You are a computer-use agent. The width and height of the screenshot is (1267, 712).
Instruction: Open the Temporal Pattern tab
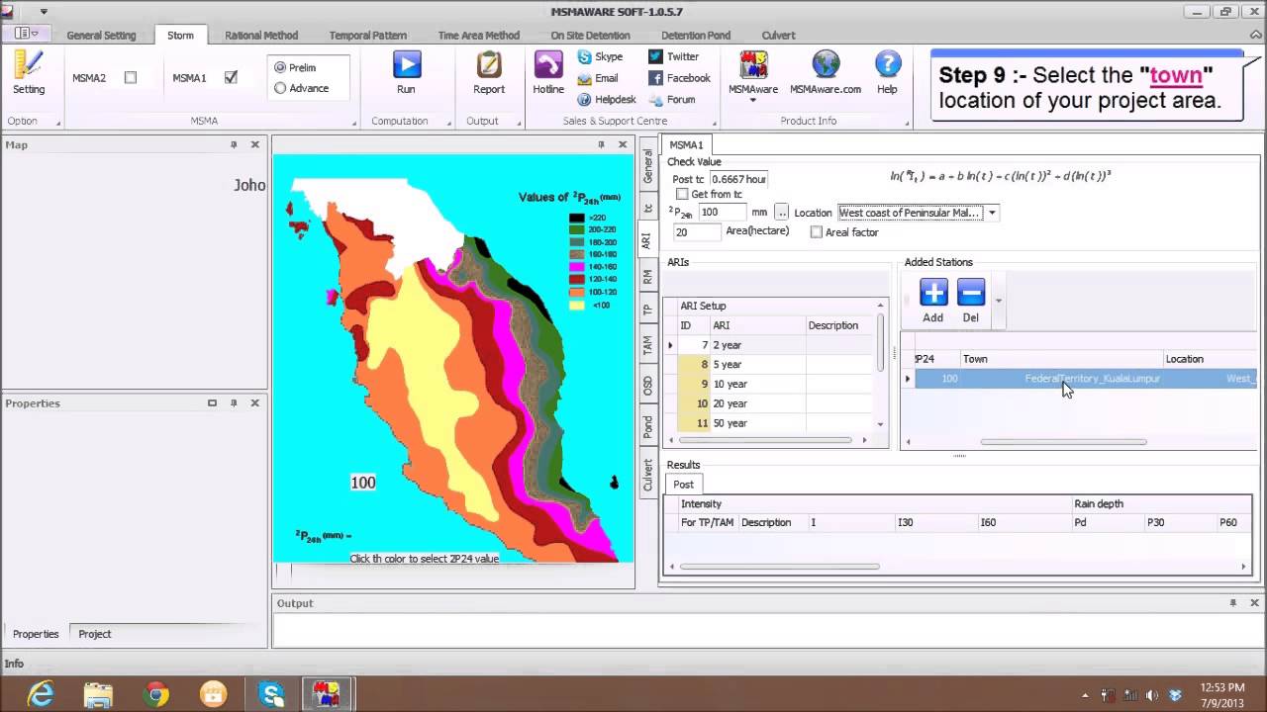pos(368,36)
